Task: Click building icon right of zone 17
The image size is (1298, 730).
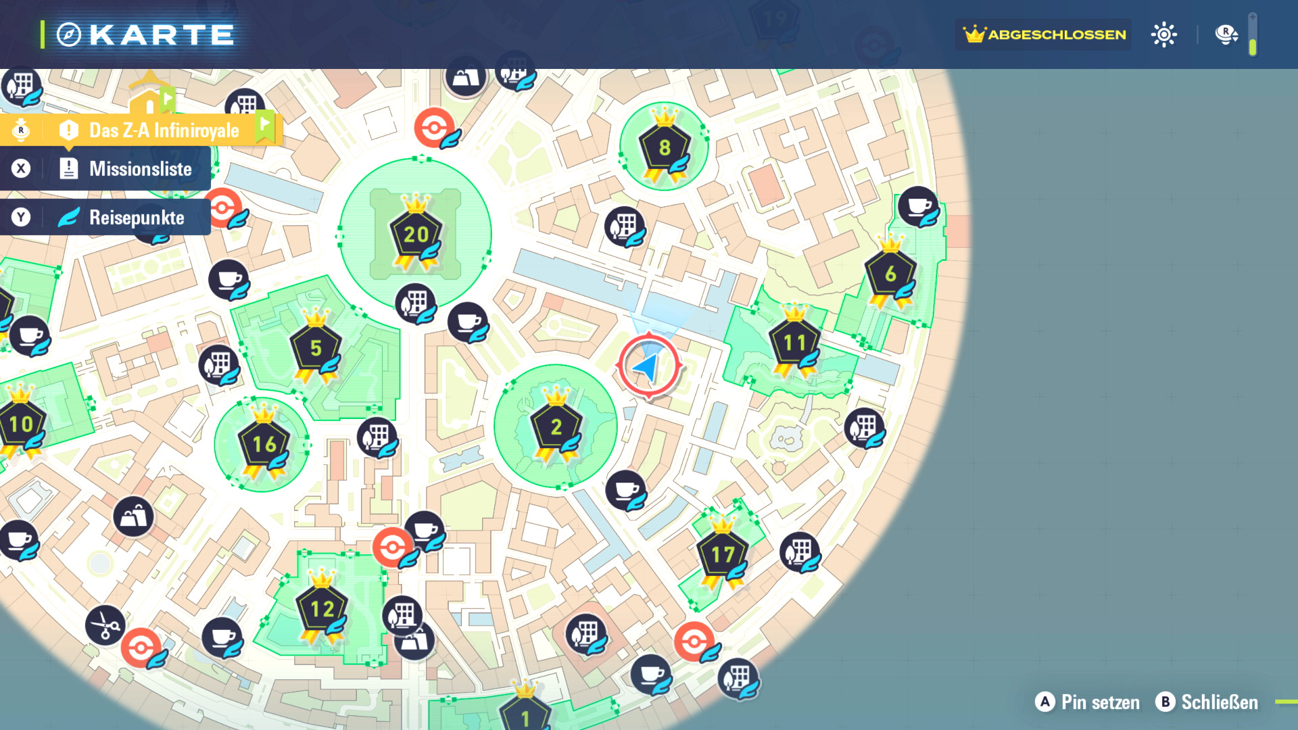Action: pos(800,552)
